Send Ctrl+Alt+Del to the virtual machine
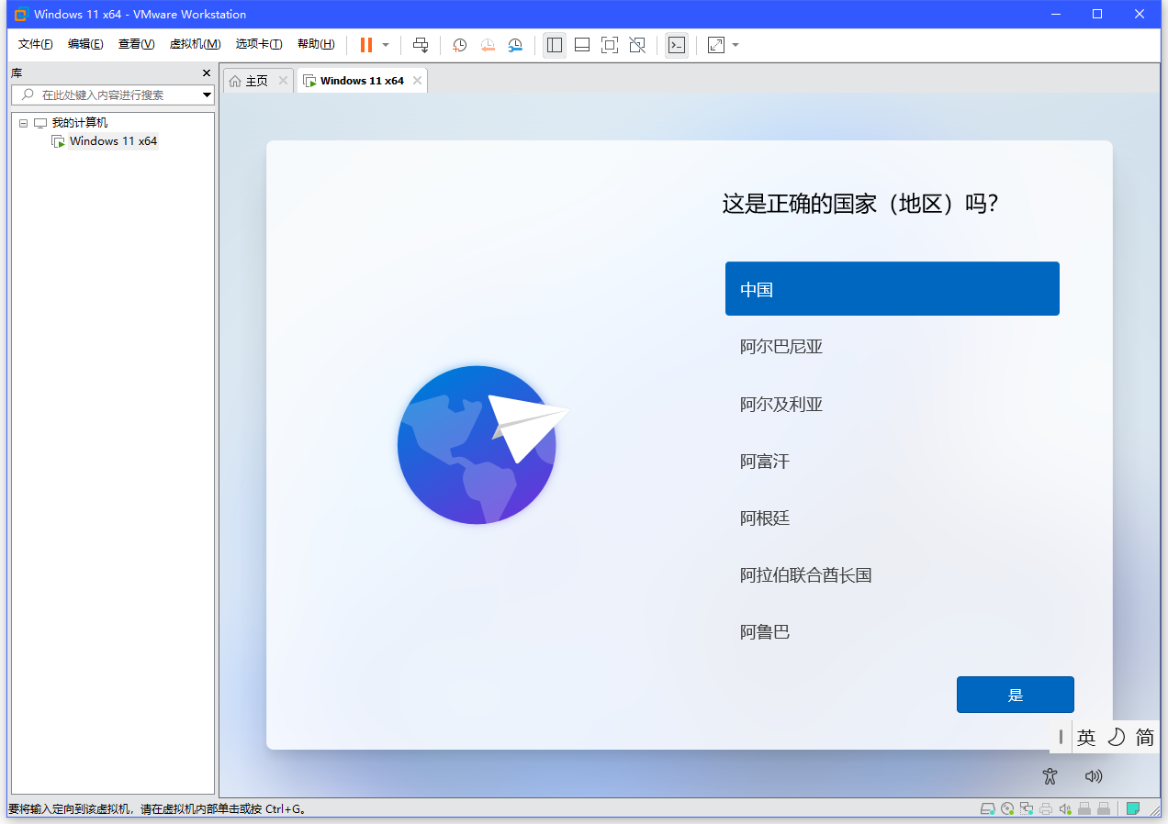 [x=421, y=45]
